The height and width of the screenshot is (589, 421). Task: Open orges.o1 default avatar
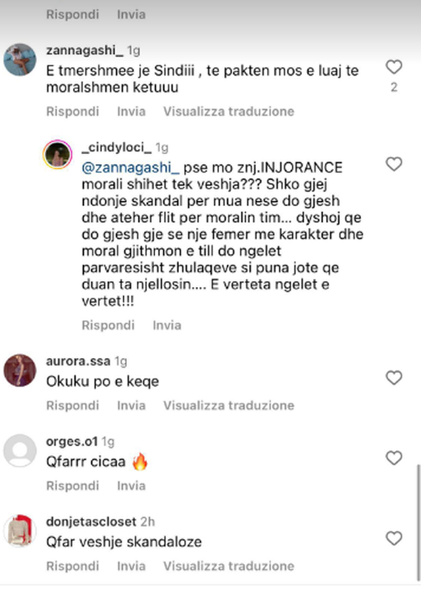pos(20,452)
